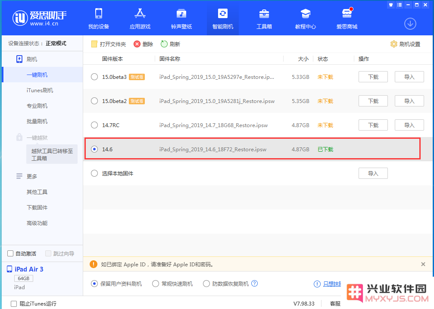Open the 爱思商城 store
The image size is (434, 309).
pyautogui.click(x=347, y=19)
